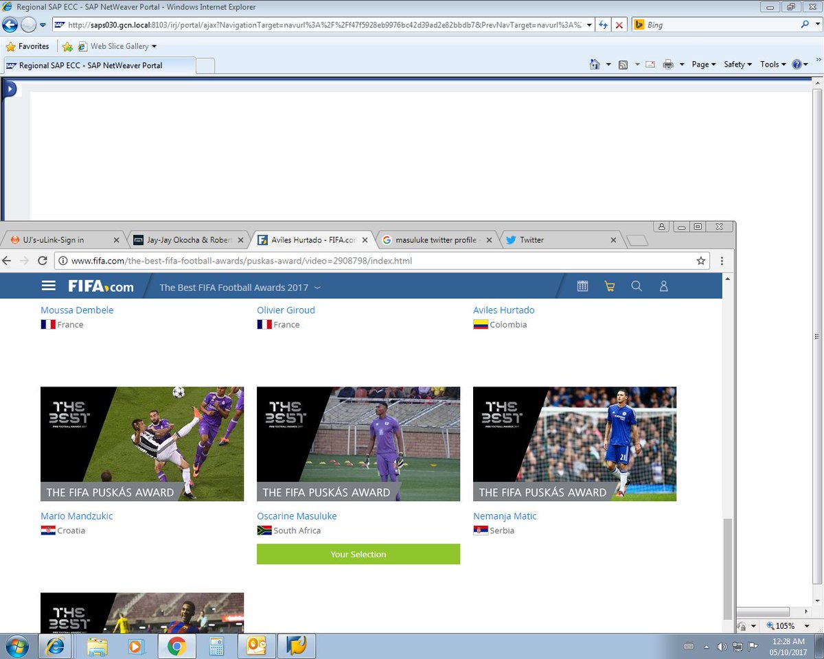The height and width of the screenshot is (659, 824).
Task: Open Nemanja Matic link
Action: 505,516
